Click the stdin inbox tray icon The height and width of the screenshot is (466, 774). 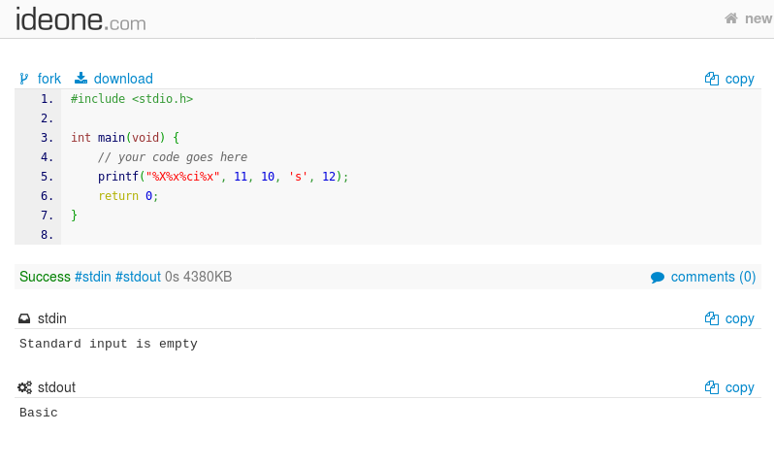pos(24,318)
